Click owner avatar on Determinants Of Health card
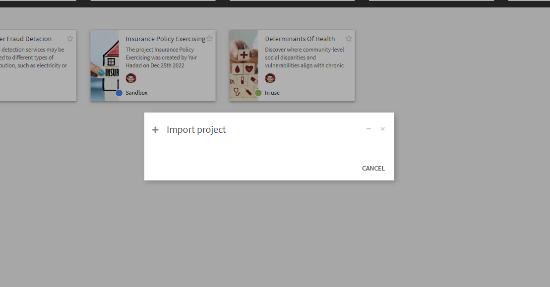 coord(270,78)
